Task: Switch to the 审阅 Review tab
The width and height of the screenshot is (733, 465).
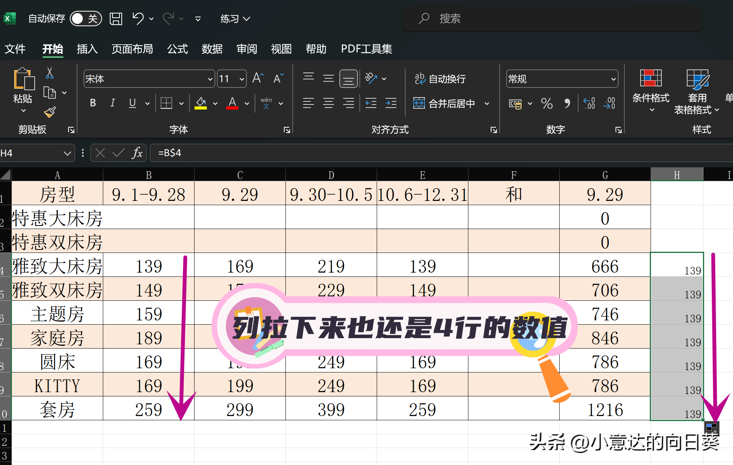Action: coord(247,49)
